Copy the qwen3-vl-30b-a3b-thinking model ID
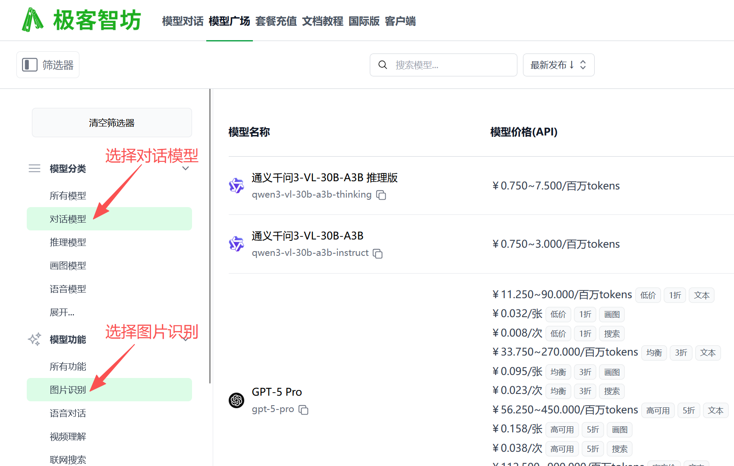 [381, 195]
